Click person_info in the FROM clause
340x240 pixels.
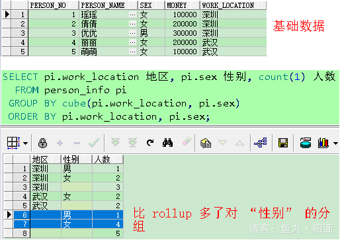77,91
